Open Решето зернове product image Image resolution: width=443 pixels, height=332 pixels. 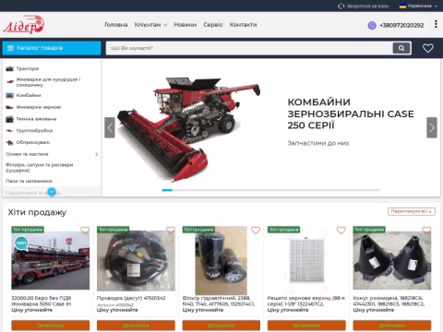pos(306,261)
